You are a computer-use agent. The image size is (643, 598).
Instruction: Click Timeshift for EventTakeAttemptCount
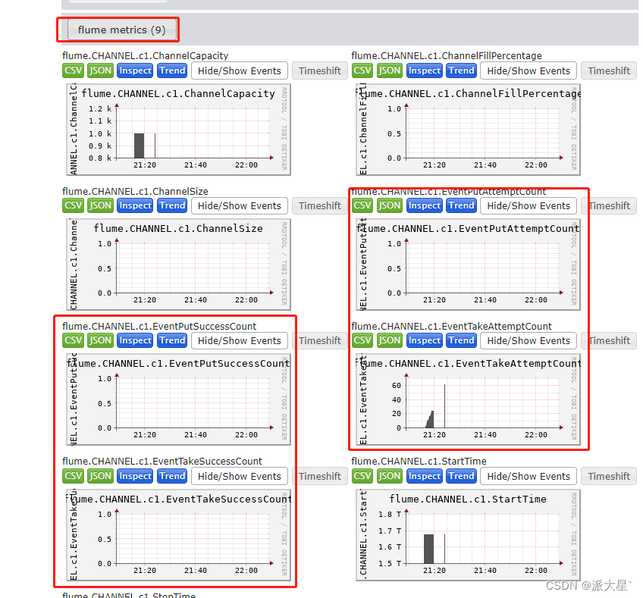[x=609, y=340]
